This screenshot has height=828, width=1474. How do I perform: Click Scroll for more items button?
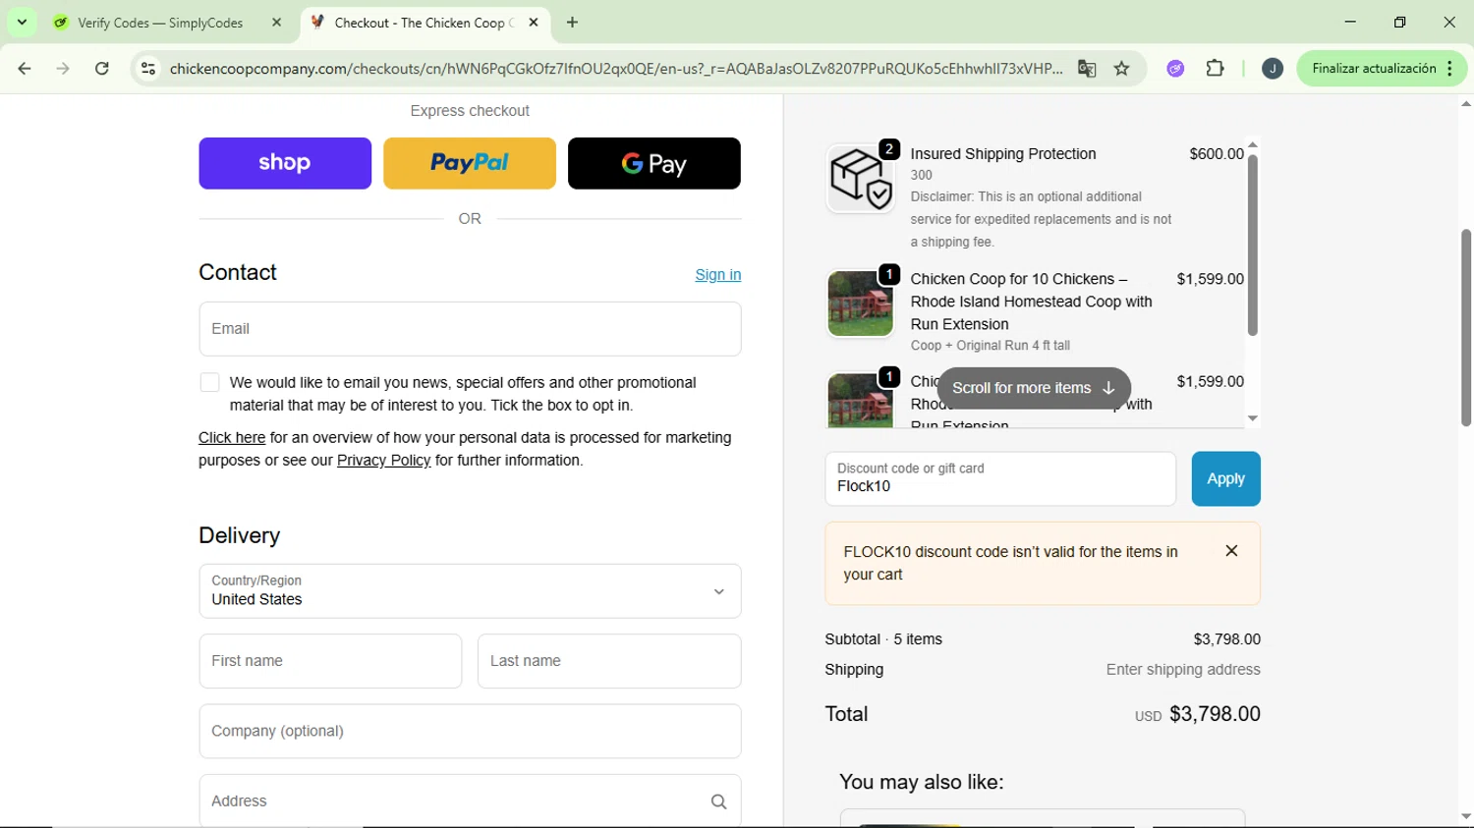point(1034,388)
